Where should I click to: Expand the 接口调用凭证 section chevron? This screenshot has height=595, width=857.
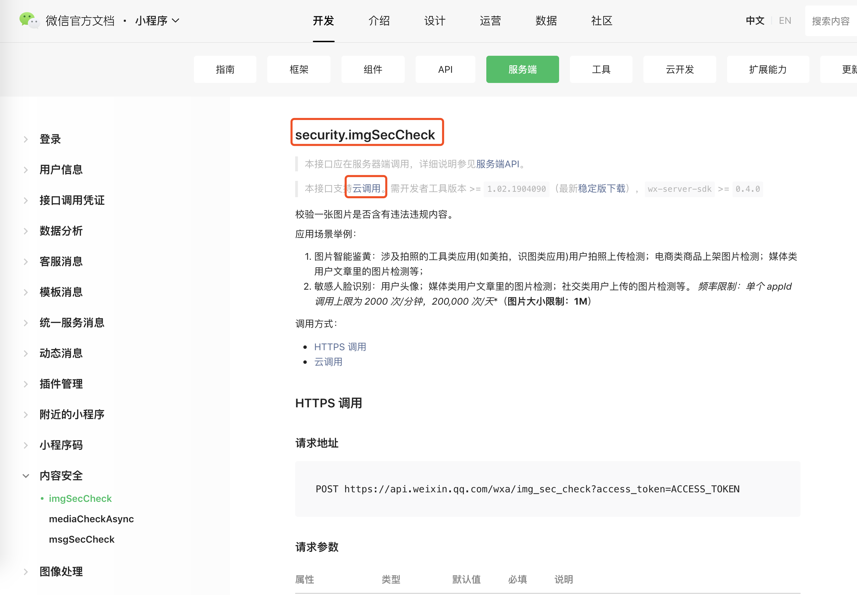point(26,201)
